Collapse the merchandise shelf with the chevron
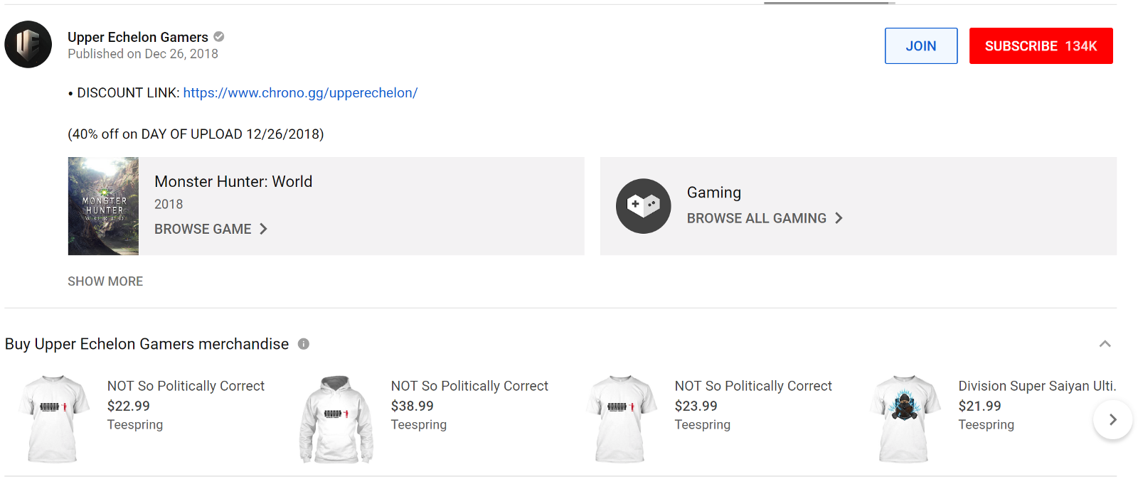 [1105, 344]
